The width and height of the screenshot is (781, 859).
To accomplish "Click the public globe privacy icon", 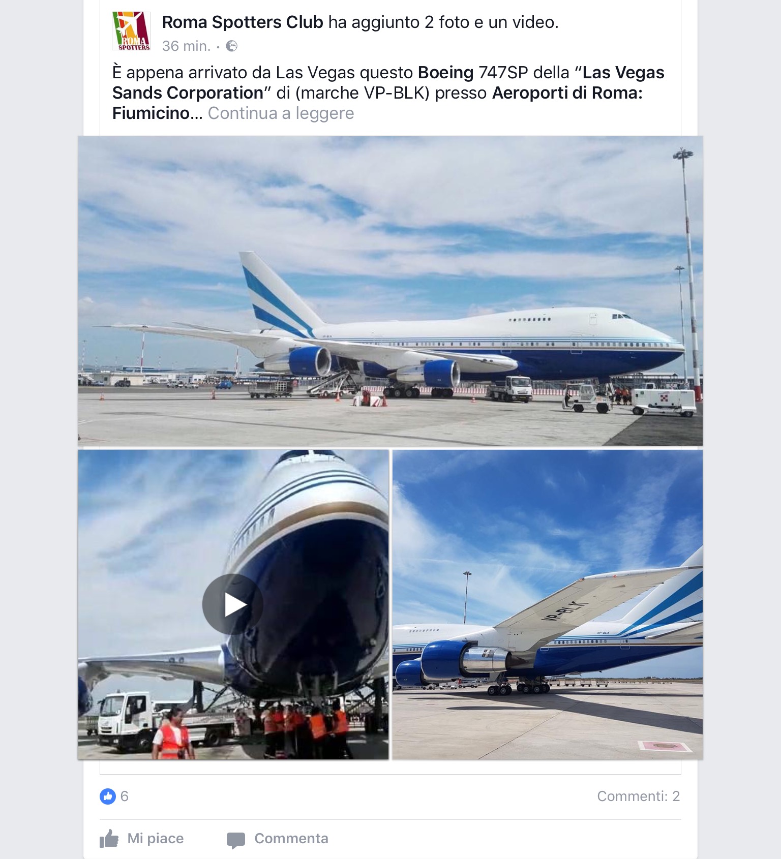I will tap(231, 46).
